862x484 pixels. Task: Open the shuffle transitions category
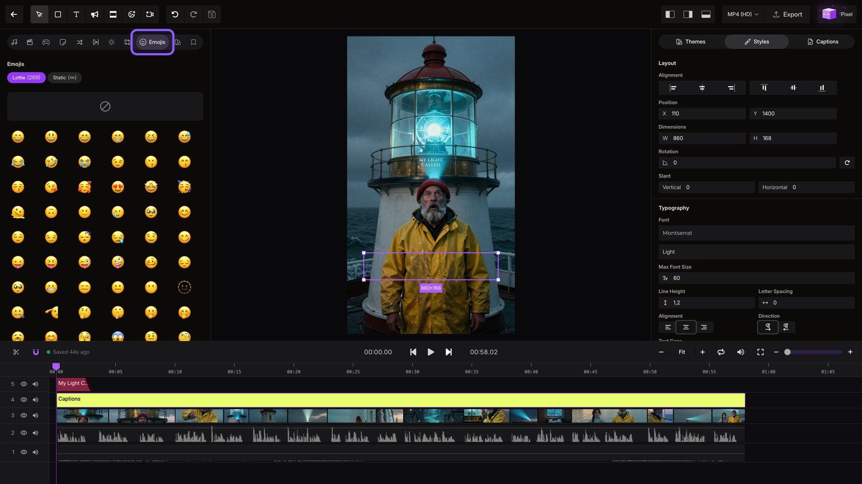[x=79, y=42]
